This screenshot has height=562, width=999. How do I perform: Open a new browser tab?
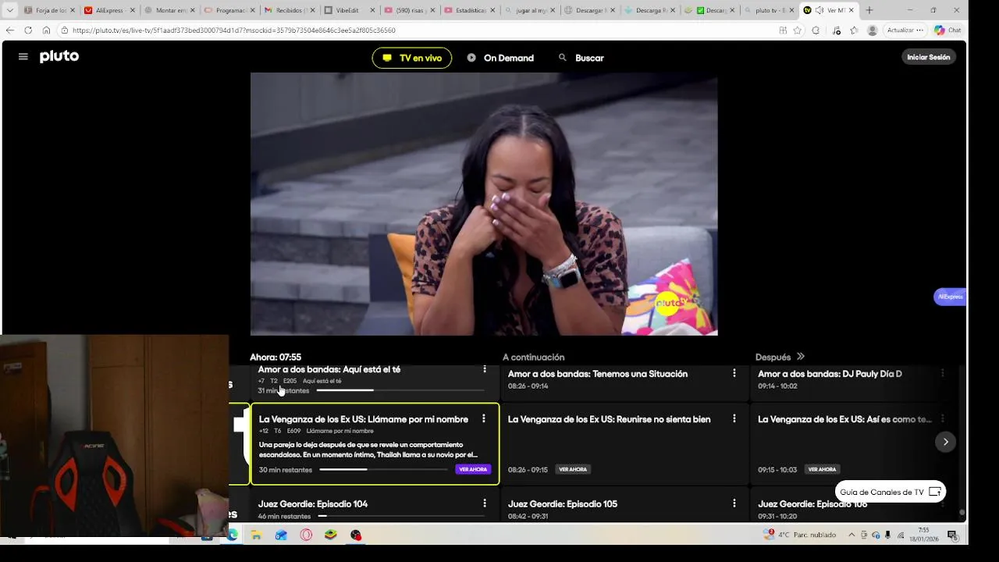click(x=869, y=10)
